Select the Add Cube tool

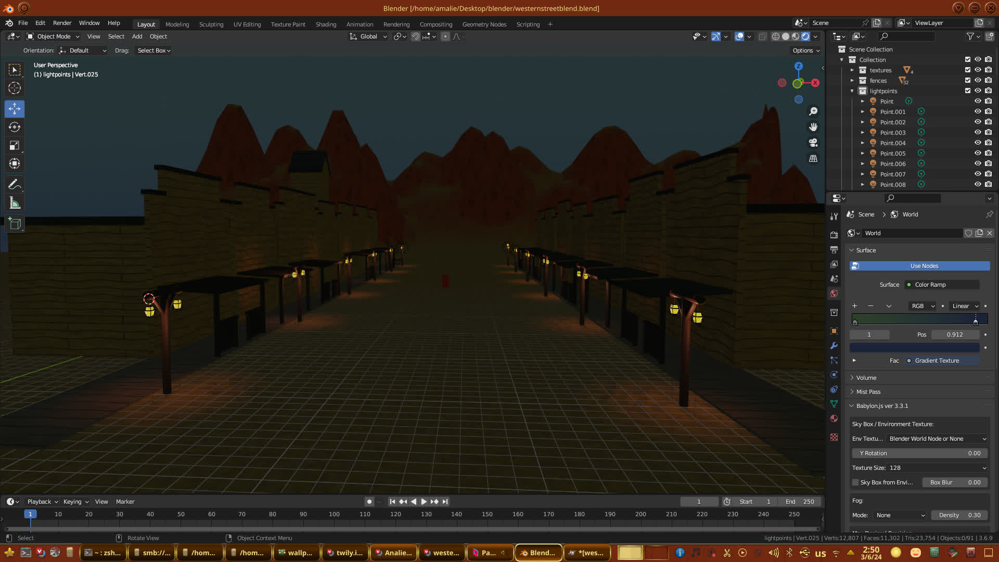15,224
